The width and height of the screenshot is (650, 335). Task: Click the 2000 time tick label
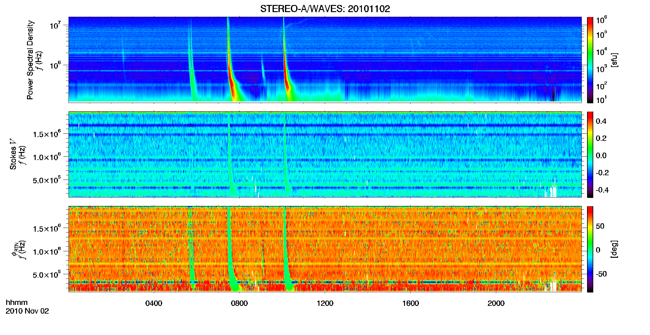click(496, 303)
